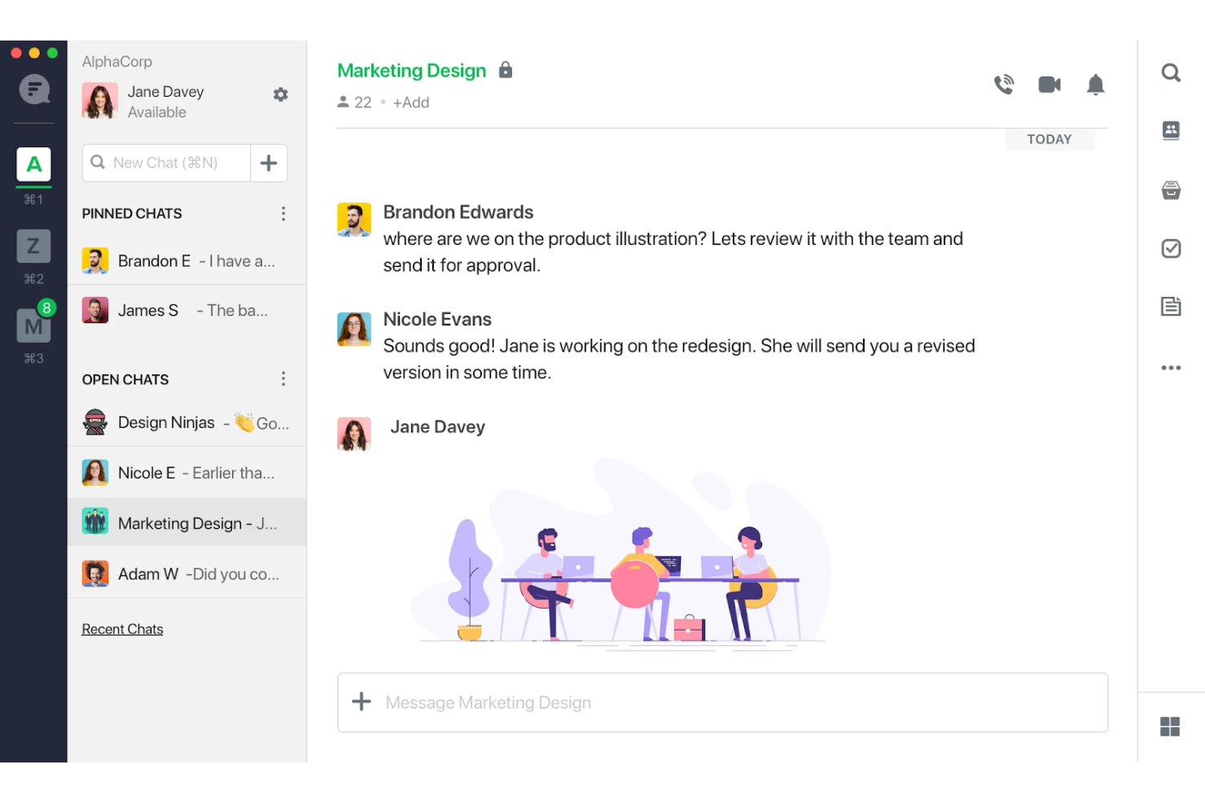The height and width of the screenshot is (803, 1205).
Task: Switch to the Z team workspace
Action: (33, 246)
